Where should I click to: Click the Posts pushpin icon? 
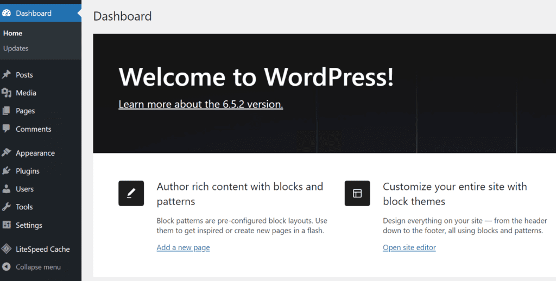coord(7,75)
